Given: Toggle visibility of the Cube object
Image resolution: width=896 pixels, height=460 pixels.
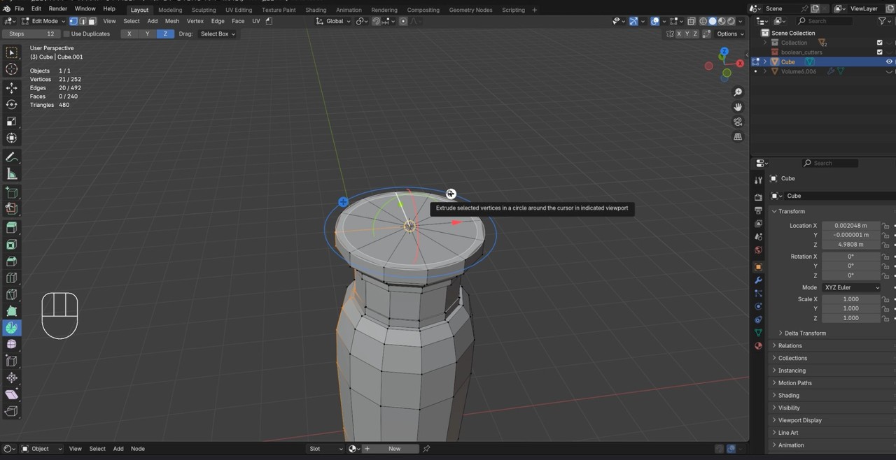Looking at the screenshot, I should tap(889, 62).
